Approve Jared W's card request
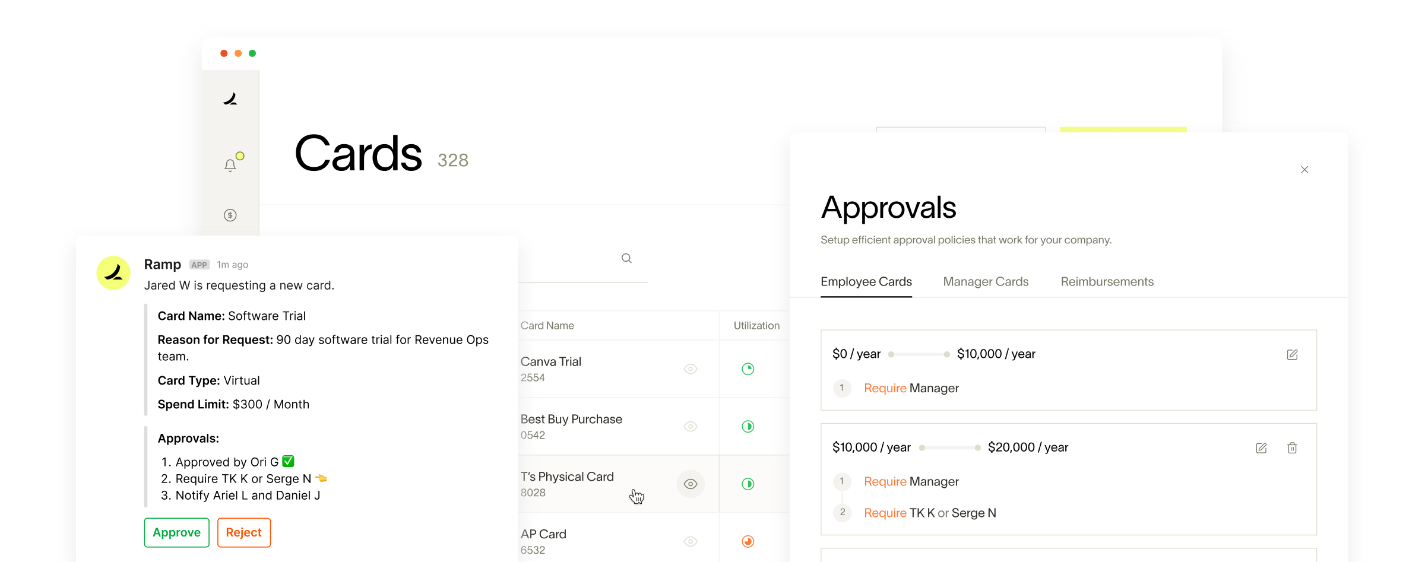This screenshot has width=1425, height=562. (177, 532)
